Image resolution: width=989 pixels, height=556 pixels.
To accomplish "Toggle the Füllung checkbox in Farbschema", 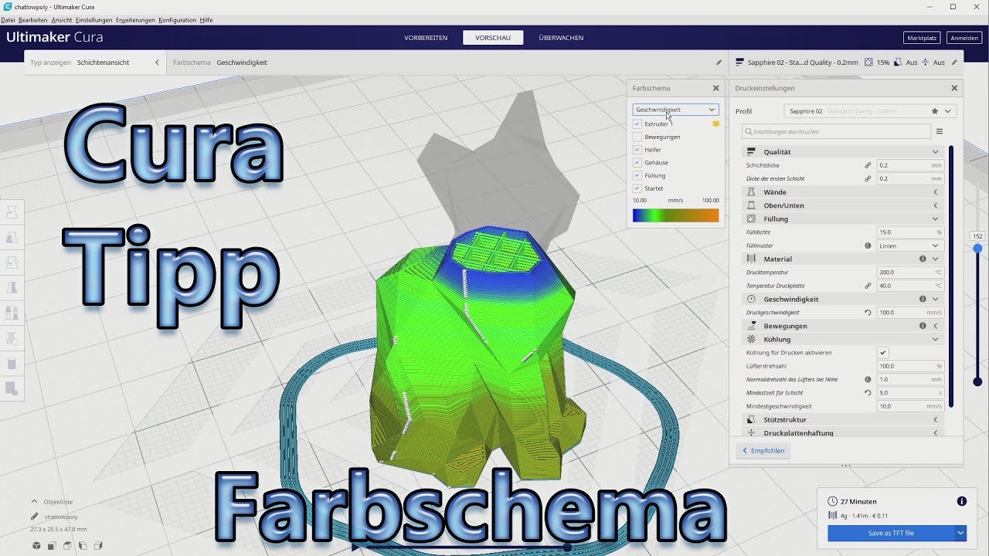I will point(637,175).
